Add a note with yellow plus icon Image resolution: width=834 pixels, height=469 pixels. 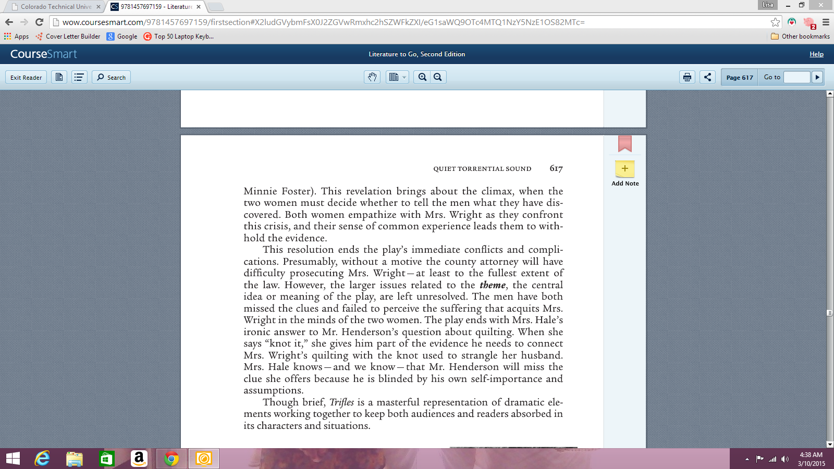(x=625, y=169)
